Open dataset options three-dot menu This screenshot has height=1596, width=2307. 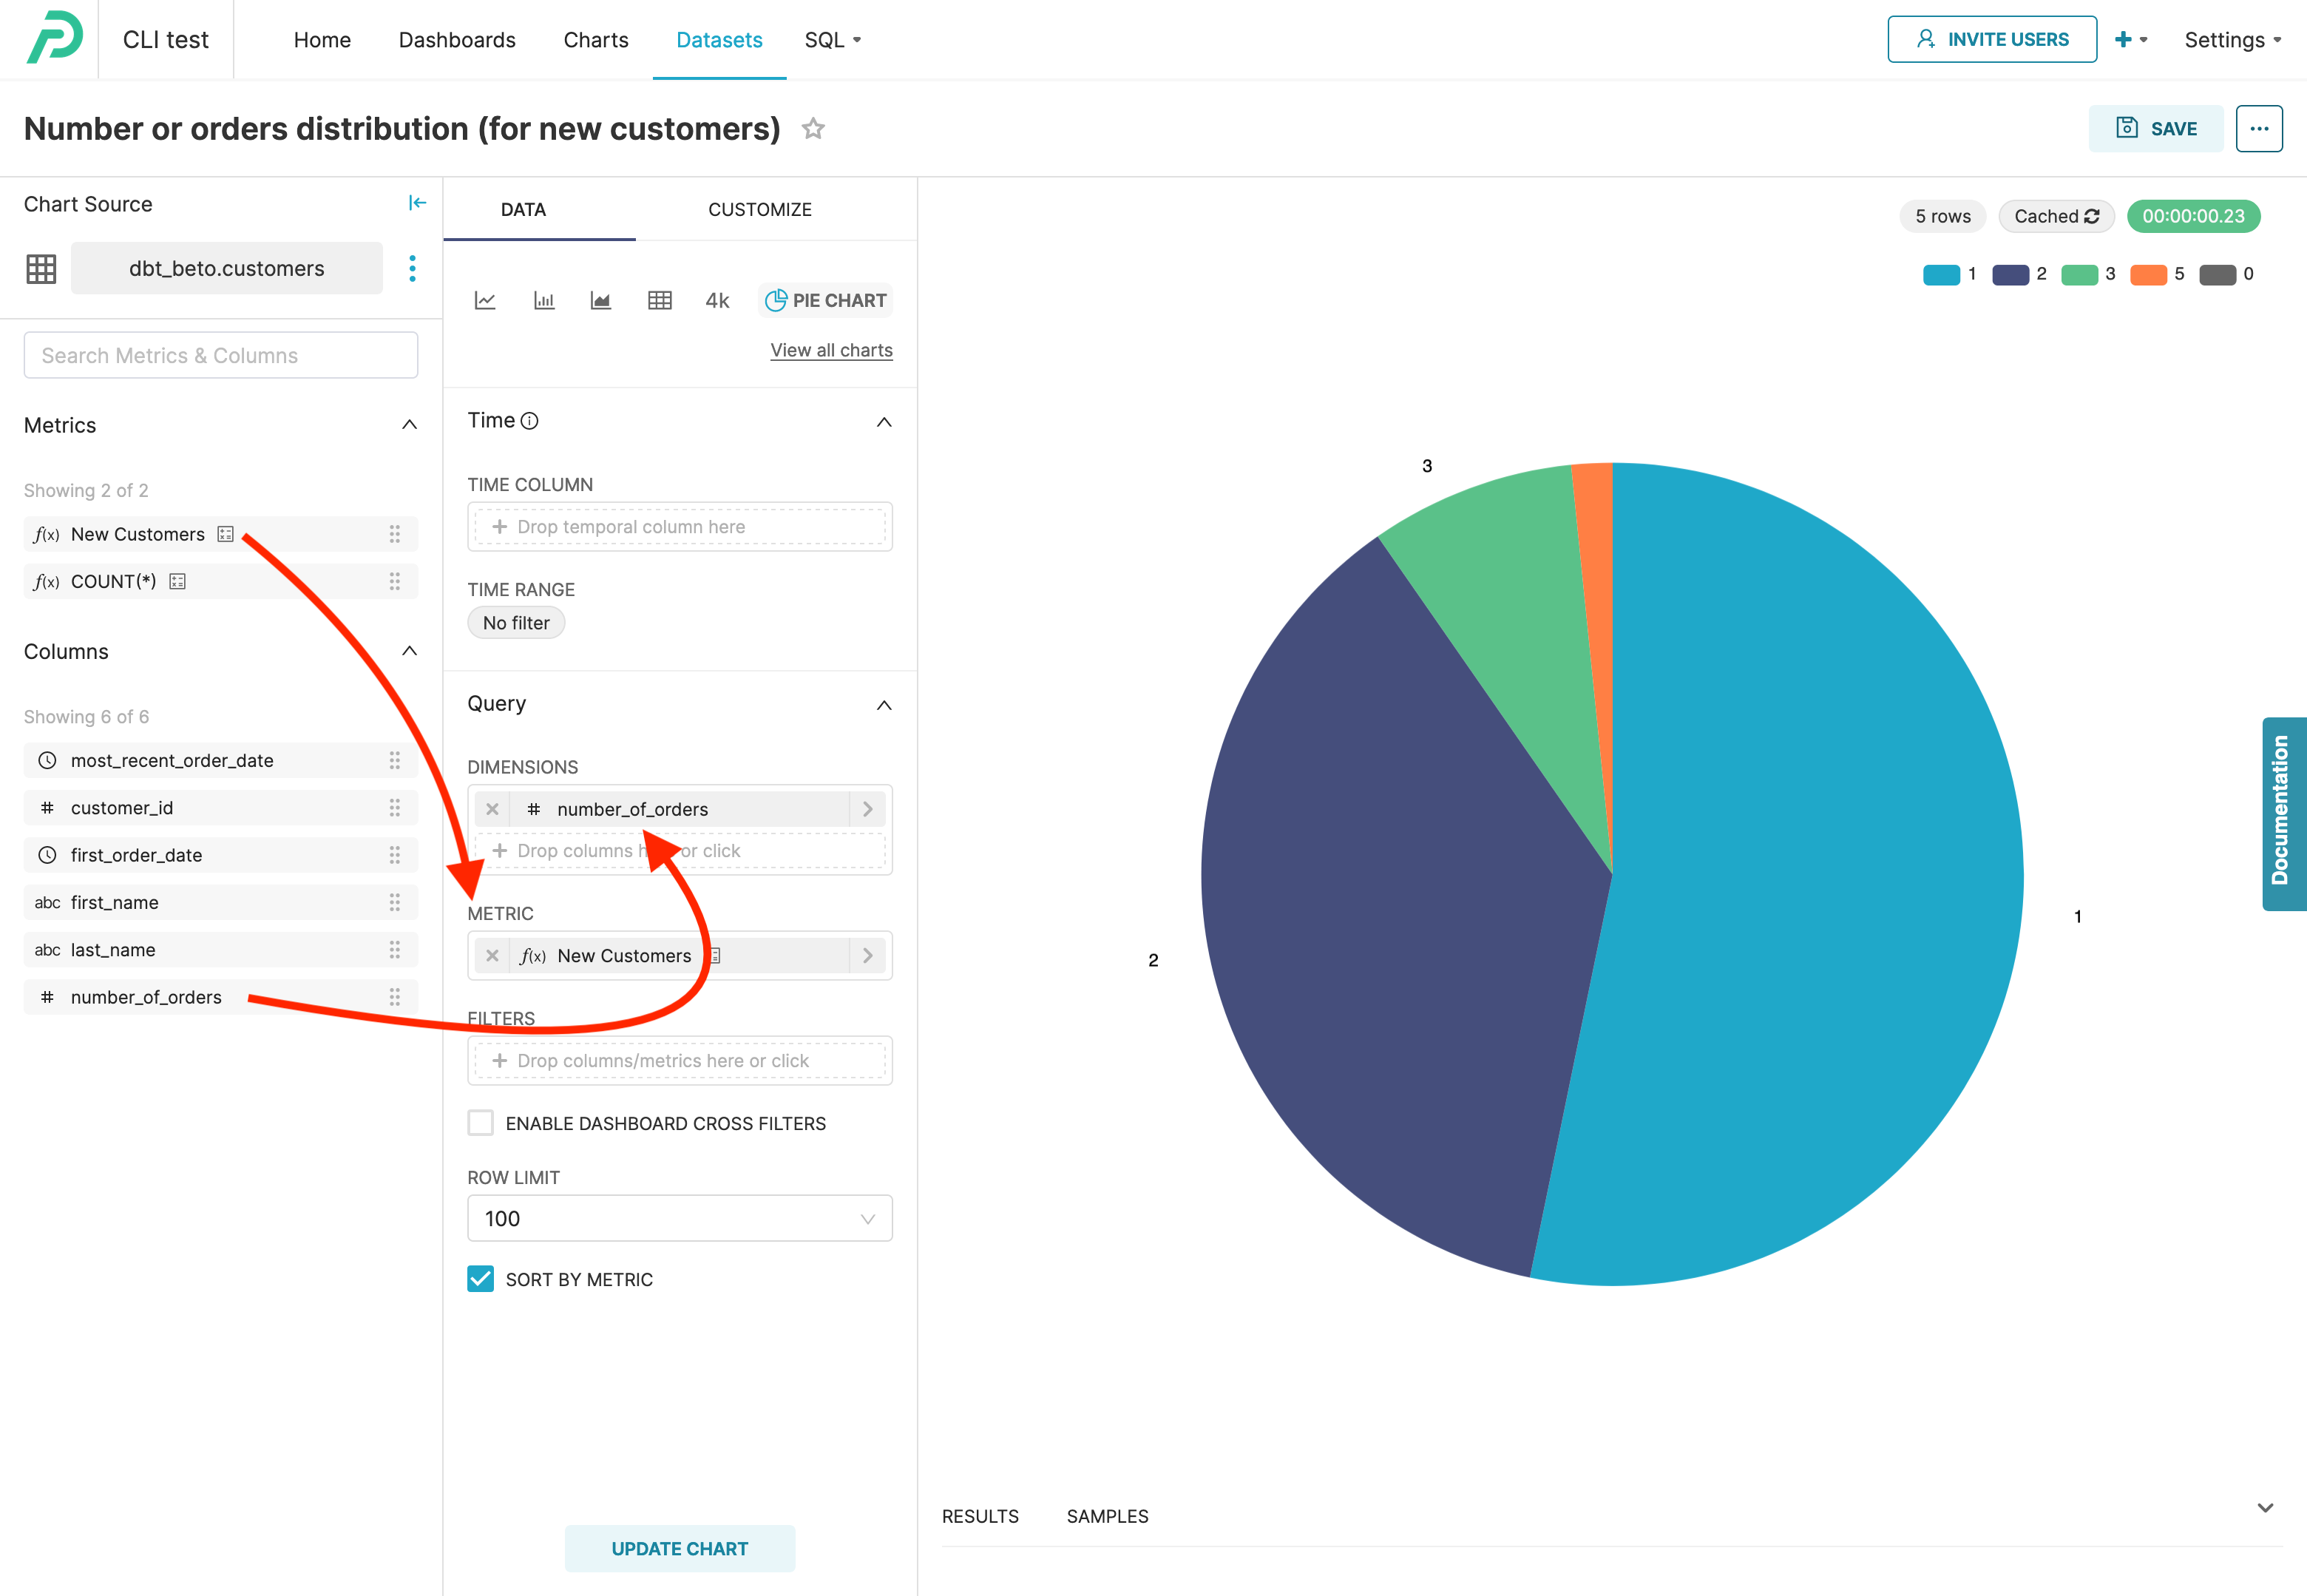(x=412, y=268)
